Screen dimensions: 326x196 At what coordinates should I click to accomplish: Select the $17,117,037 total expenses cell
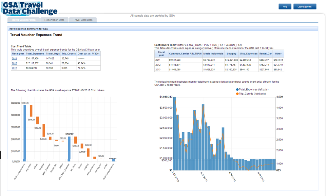[x=35, y=63]
